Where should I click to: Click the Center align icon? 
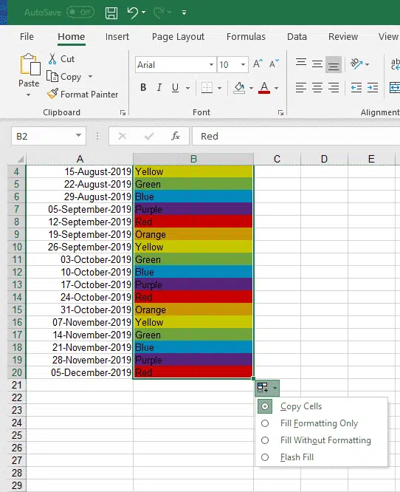coord(317,88)
